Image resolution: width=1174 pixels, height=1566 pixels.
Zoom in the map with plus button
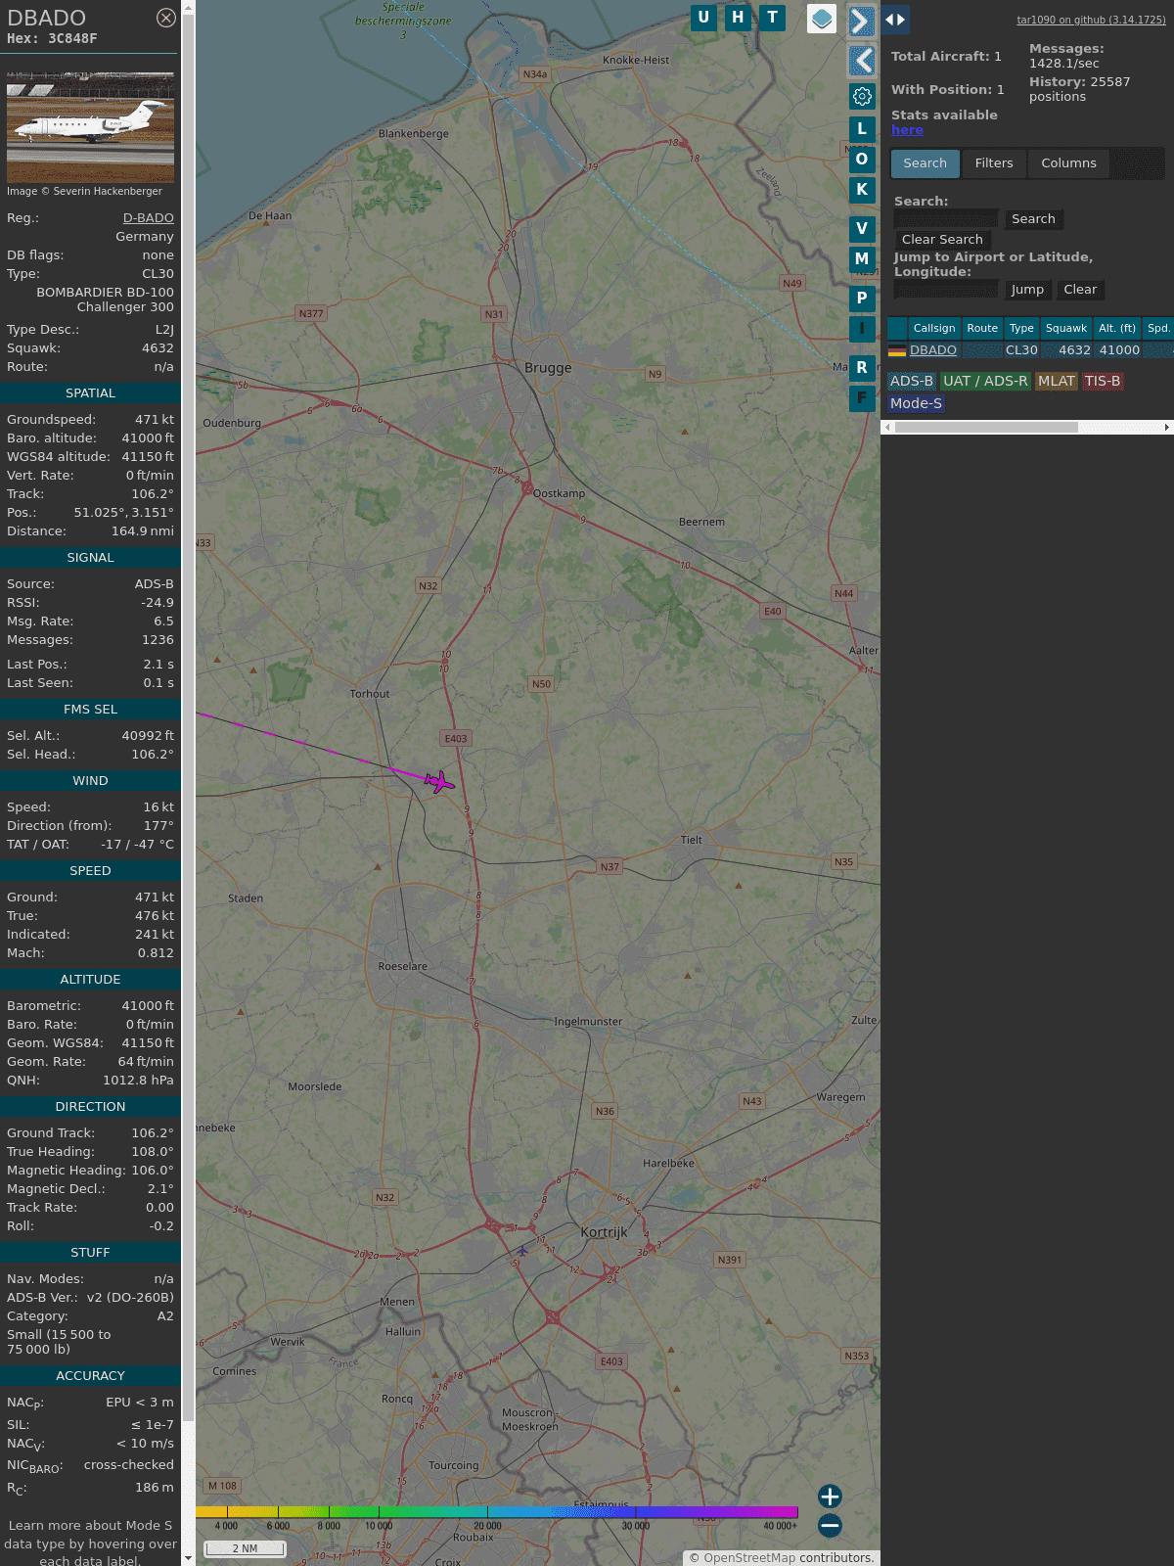pyautogui.click(x=830, y=1497)
